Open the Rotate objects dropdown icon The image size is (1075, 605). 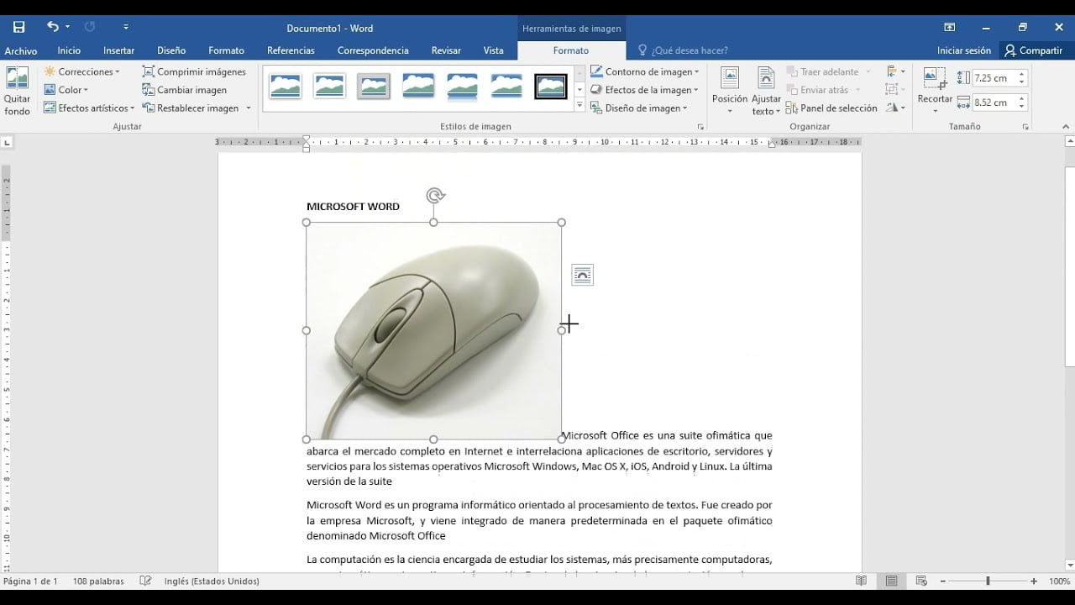(x=896, y=108)
